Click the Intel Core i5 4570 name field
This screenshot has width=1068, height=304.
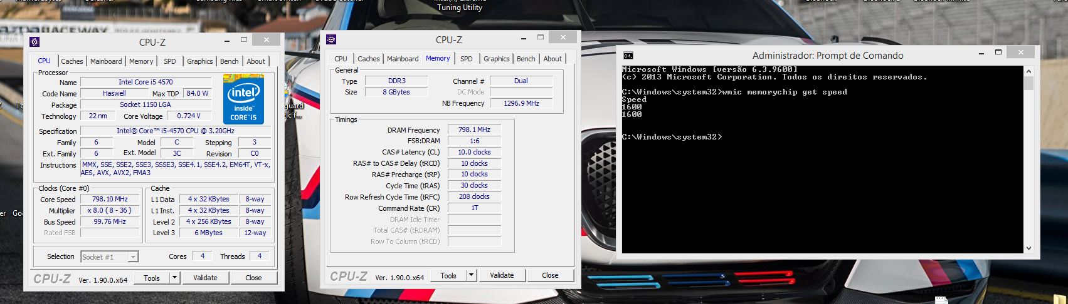[145, 82]
